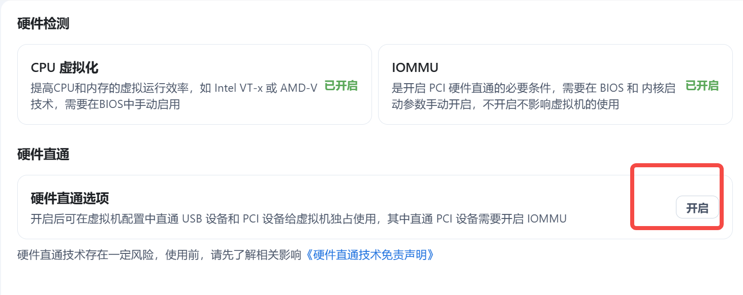
Task: Click the warning text 硬件直通技术存在一定风险
Action: pos(89,254)
